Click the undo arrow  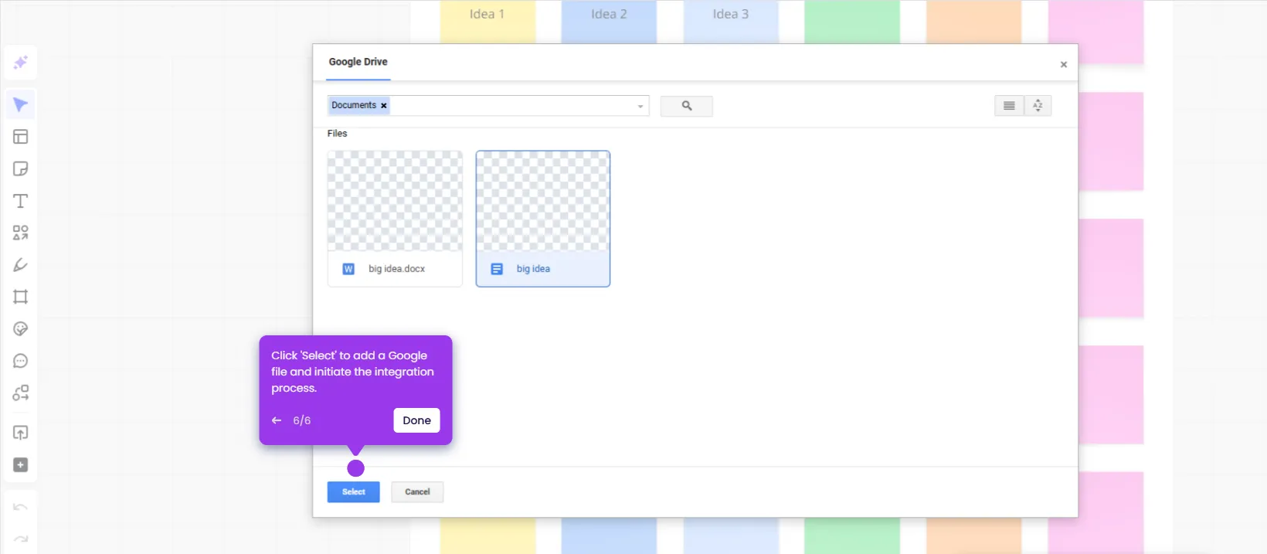pyautogui.click(x=21, y=508)
